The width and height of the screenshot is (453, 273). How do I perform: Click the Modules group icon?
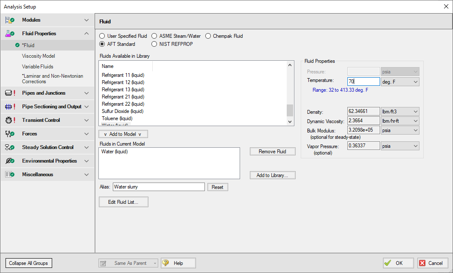[x=10, y=20]
